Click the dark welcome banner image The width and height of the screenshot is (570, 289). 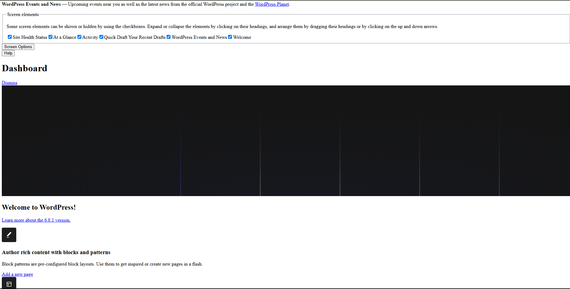(x=286, y=141)
